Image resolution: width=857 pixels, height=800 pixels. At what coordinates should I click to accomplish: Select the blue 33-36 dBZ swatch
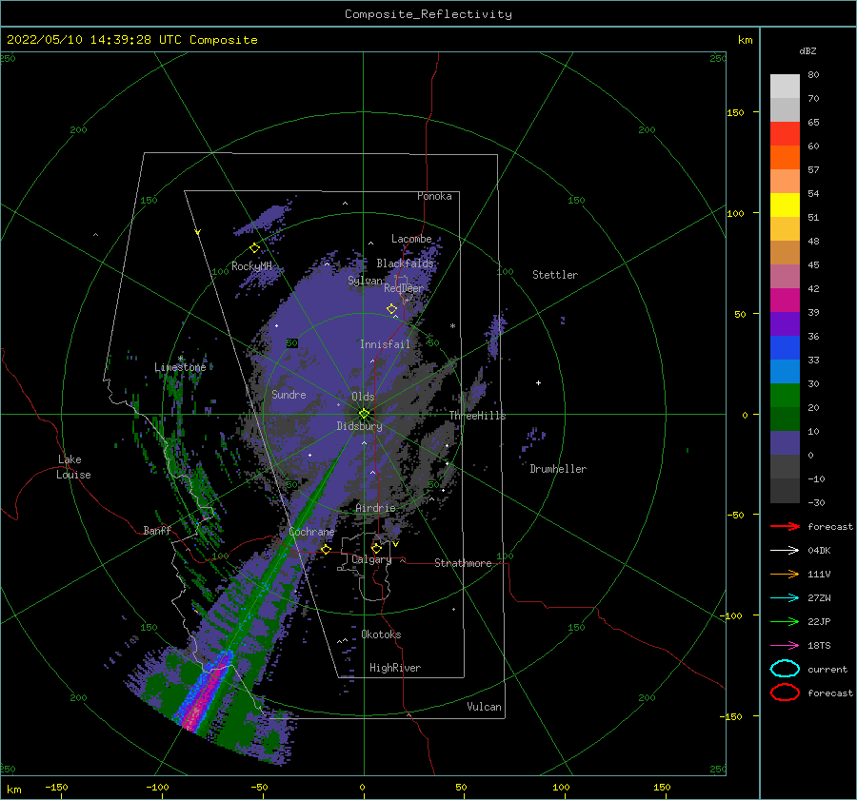(x=785, y=348)
